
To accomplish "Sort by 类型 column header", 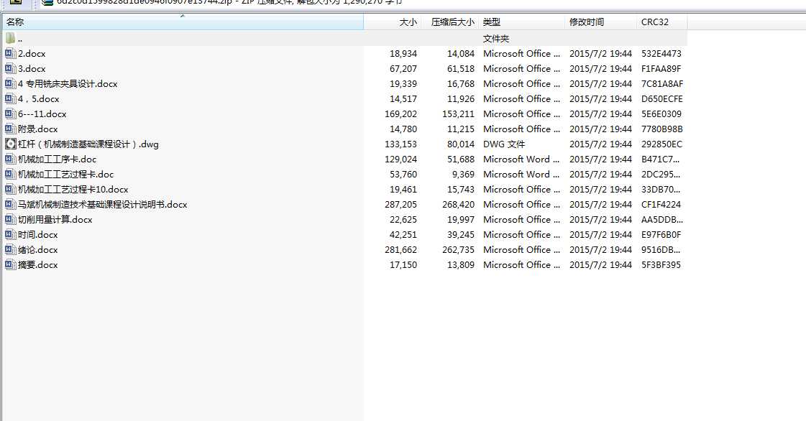I will [522, 22].
